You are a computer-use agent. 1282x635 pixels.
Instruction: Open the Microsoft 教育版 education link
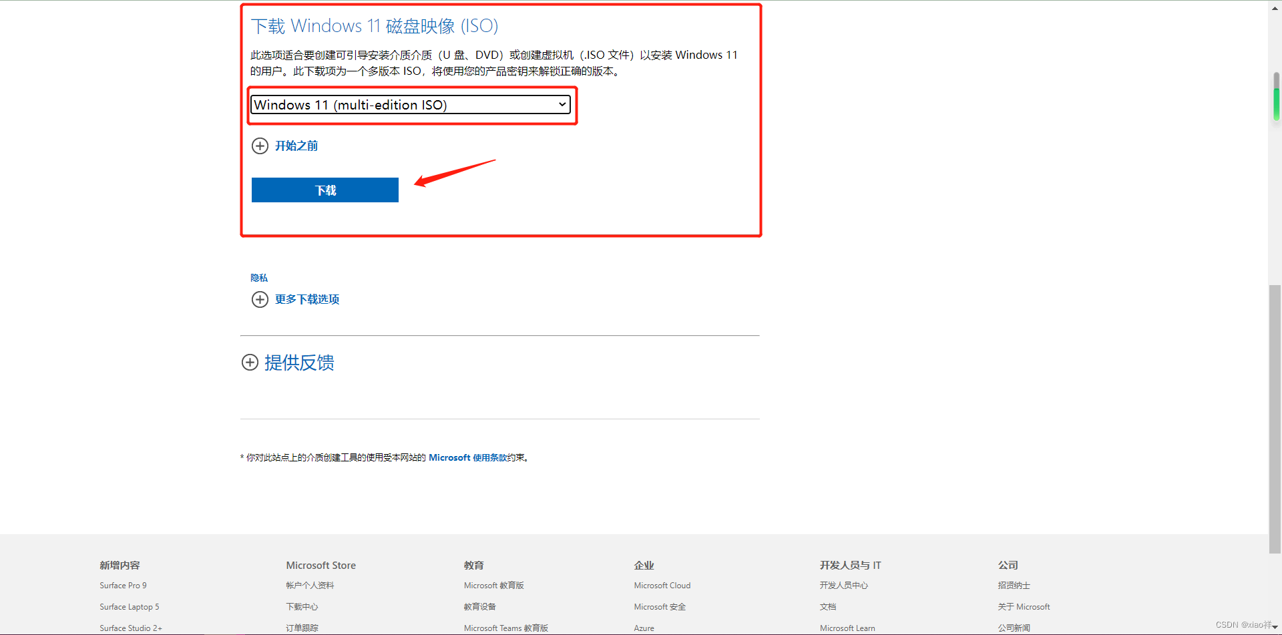(x=493, y=585)
